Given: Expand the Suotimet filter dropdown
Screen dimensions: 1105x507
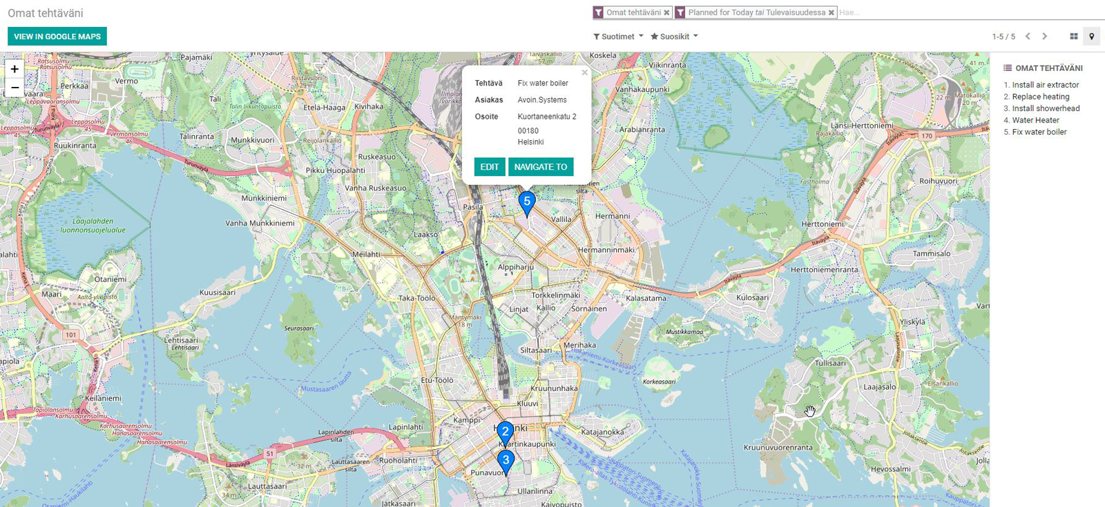Looking at the screenshot, I should 618,37.
